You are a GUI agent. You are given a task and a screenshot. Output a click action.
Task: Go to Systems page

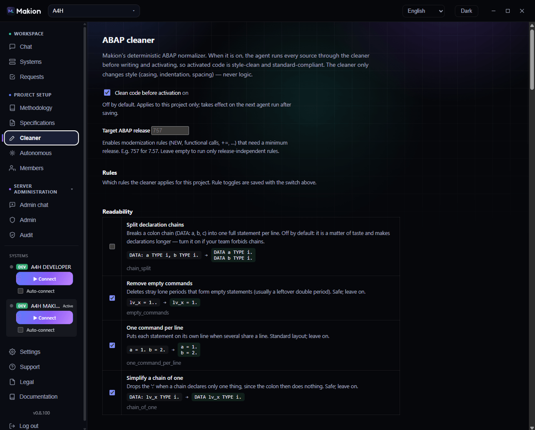click(x=41, y=62)
